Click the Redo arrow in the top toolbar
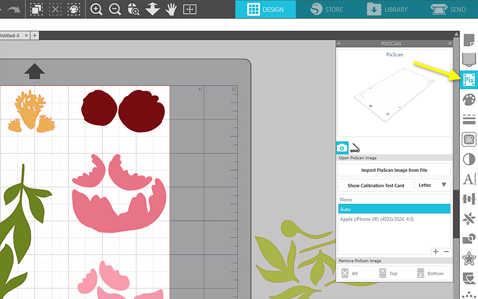Screen dimensions: 478x299 (14, 9)
